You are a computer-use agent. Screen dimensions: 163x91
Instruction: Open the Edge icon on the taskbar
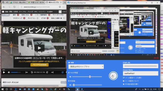[16, 89]
